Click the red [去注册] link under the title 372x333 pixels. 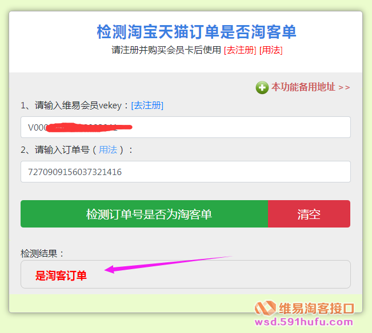pos(240,50)
